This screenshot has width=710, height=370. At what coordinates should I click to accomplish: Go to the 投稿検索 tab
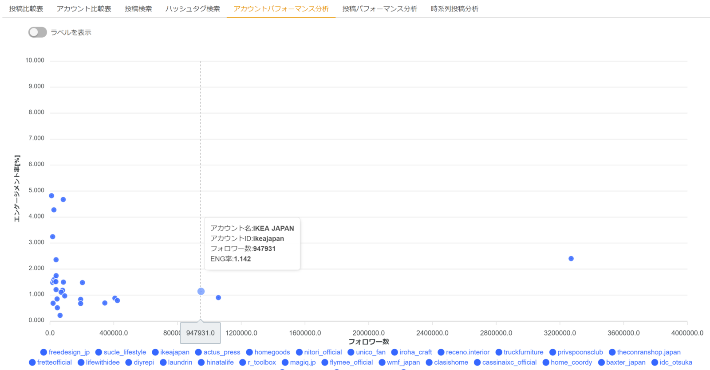click(138, 9)
